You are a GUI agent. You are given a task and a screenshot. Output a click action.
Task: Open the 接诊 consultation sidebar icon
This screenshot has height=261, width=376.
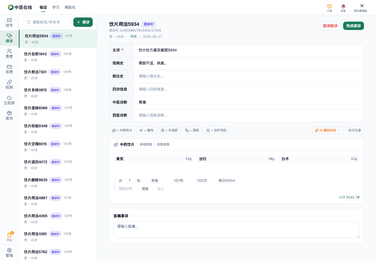click(x=9, y=38)
